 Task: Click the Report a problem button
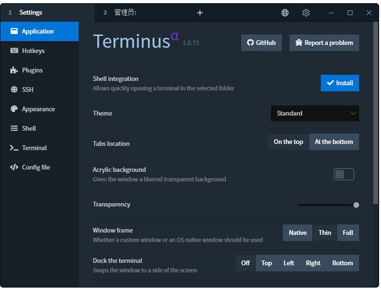pyautogui.click(x=324, y=43)
